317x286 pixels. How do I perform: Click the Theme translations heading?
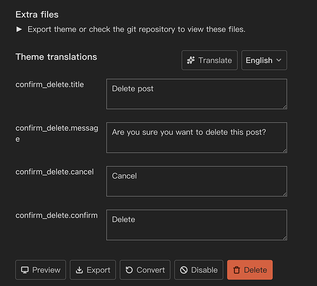(56, 57)
